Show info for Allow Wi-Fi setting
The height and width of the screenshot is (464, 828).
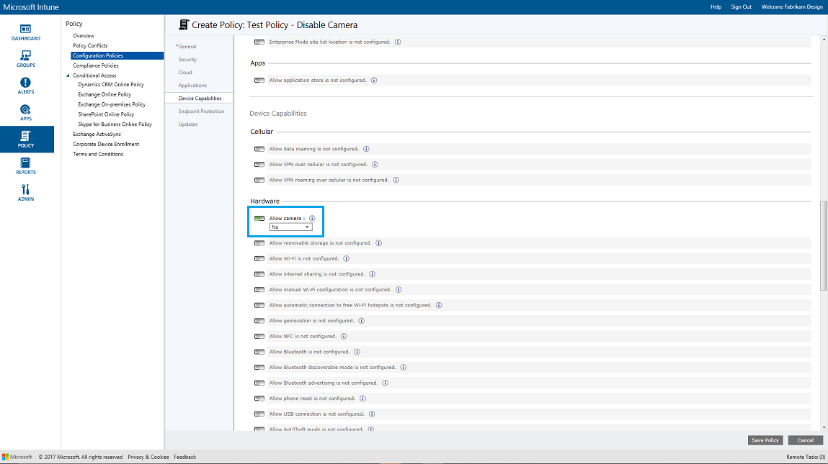347,258
